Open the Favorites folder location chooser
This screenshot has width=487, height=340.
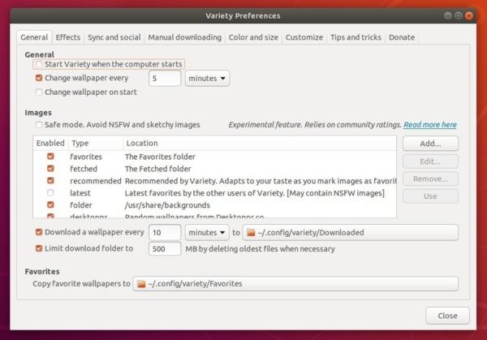pos(296,284)
